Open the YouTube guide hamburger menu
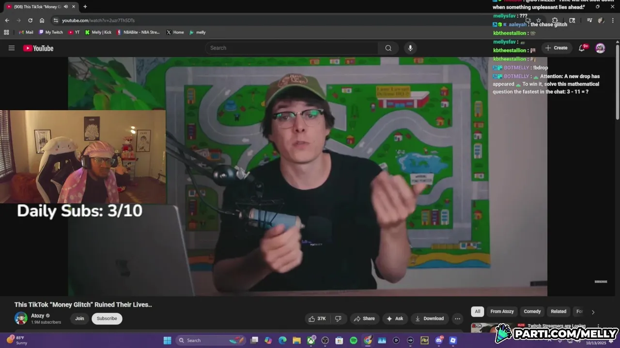Viewport: 620px width, 348px height. 12,48
